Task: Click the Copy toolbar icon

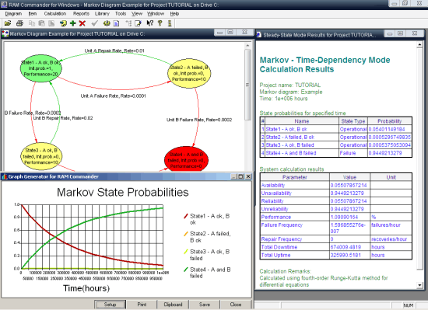Action: coord(32,23)
